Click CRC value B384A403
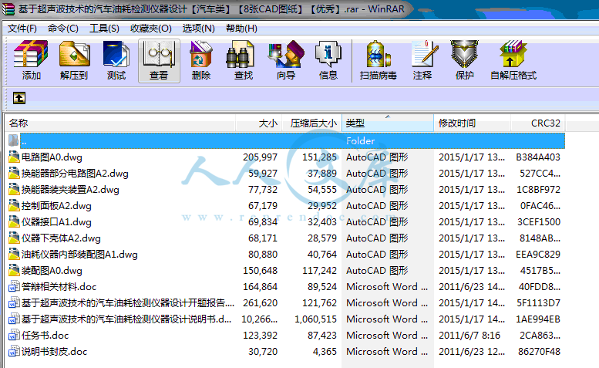599x368 pixels. point(538,157)
